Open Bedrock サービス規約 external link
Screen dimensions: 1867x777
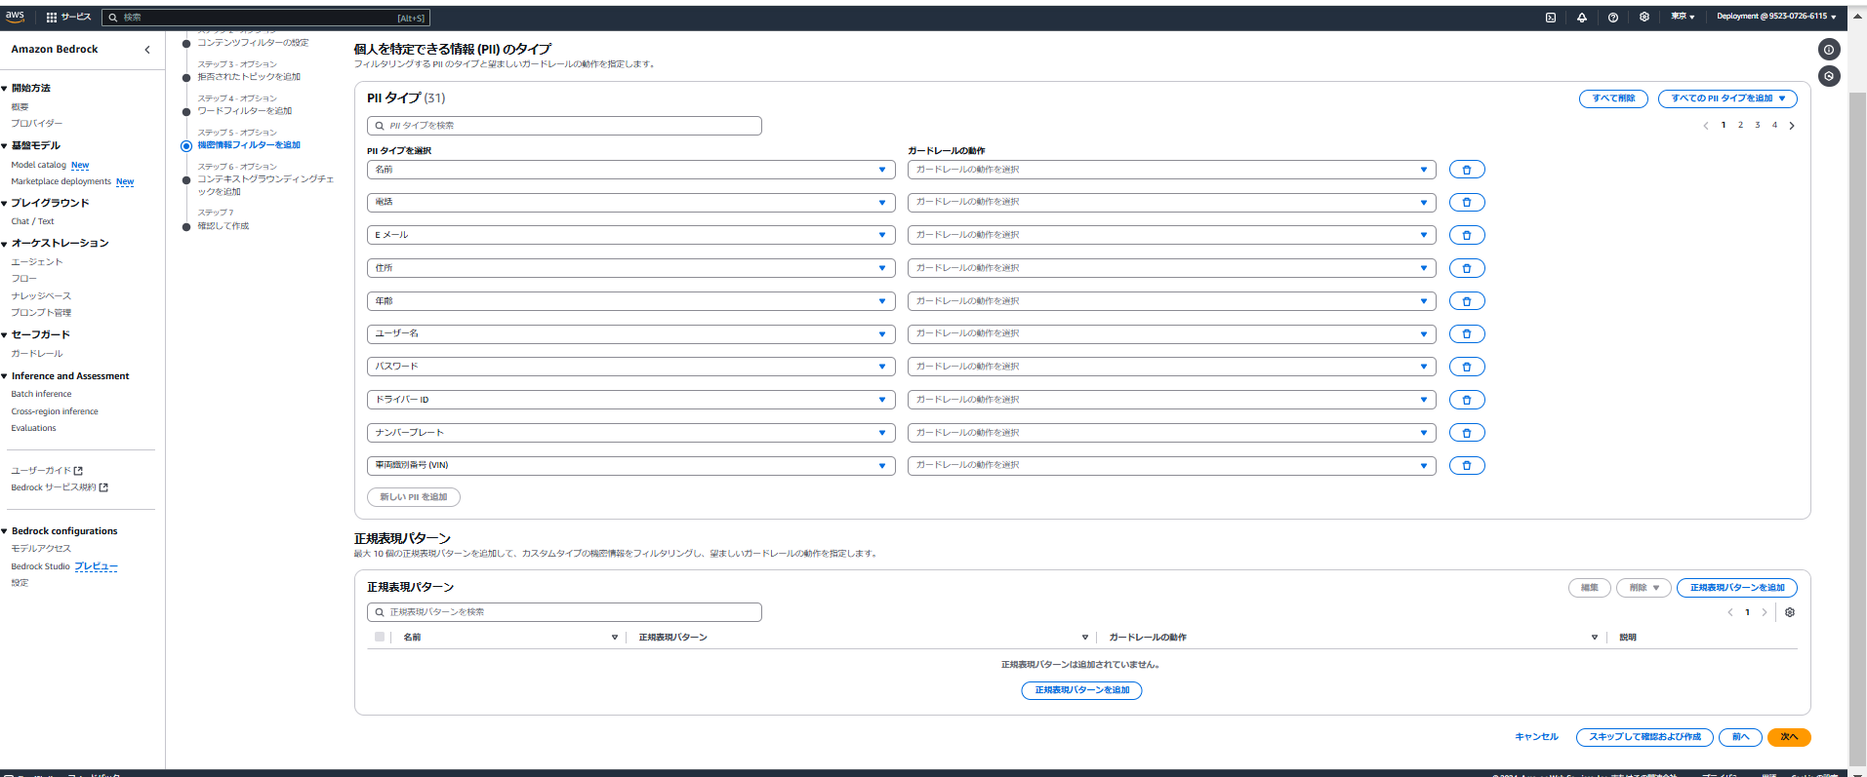pos(60,487)
